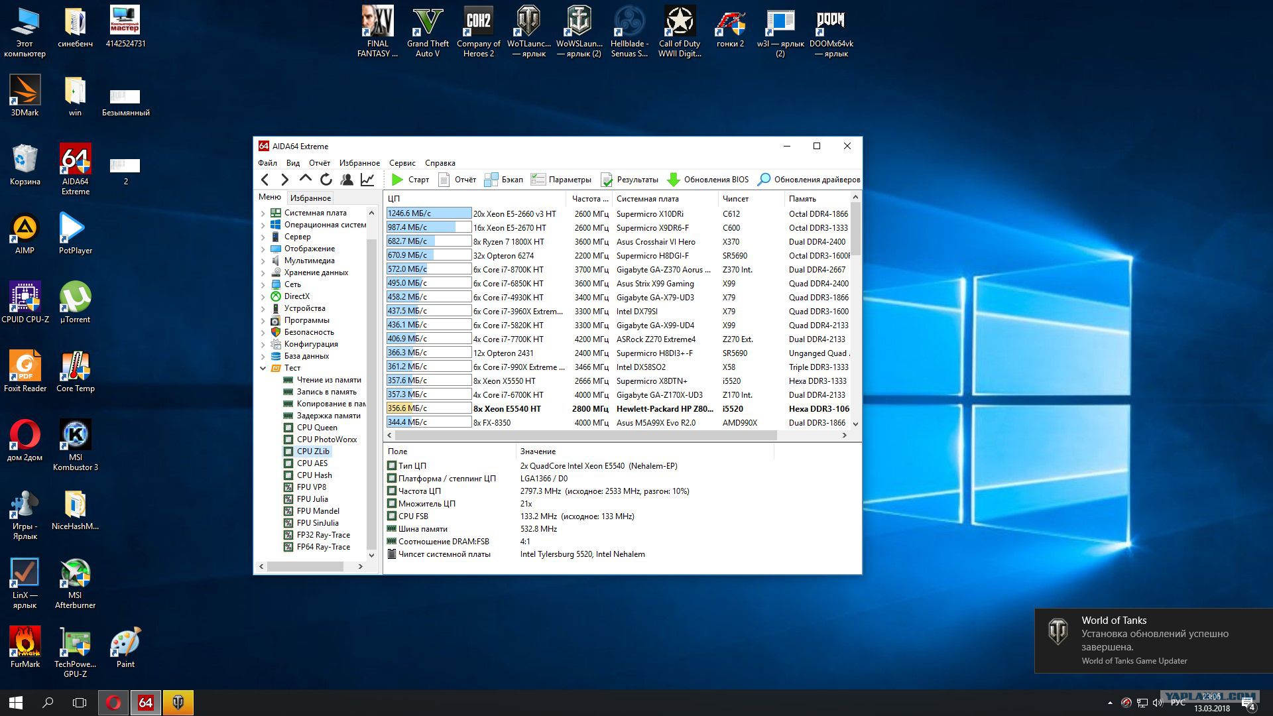Screen dimensions: 1273x716
Task: Open Результаты in the toolbar
Action: 629,180
